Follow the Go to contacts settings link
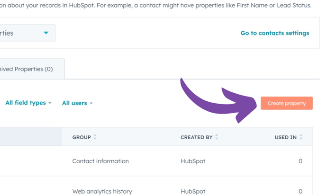The image size is (326, 195). coord(274,33)
